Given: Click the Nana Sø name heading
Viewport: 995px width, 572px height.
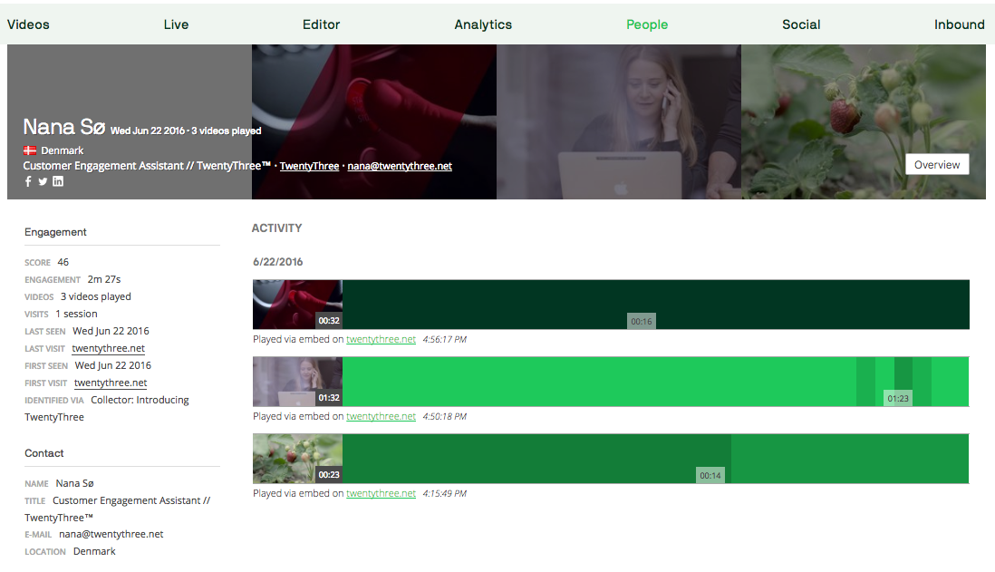Looking at the screenshot, I should tap(64, 127).
